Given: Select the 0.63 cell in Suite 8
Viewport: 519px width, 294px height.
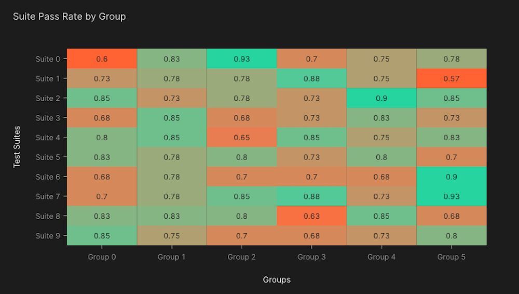Looking at the screenshot, I should pyautogui.click(x=311, y=216).
